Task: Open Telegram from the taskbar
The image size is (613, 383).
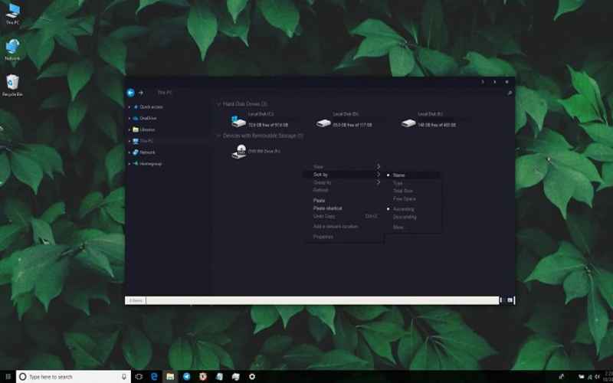Action: pyautogui.click(x=186, y=377)
